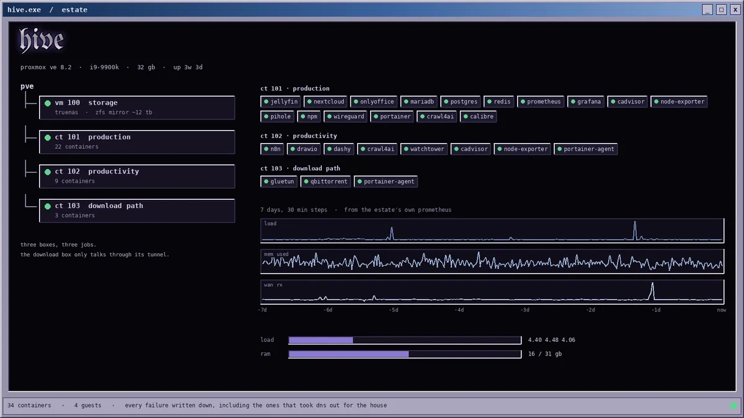Click the green status indicator in status bar
744x418 pixels.
734,406
